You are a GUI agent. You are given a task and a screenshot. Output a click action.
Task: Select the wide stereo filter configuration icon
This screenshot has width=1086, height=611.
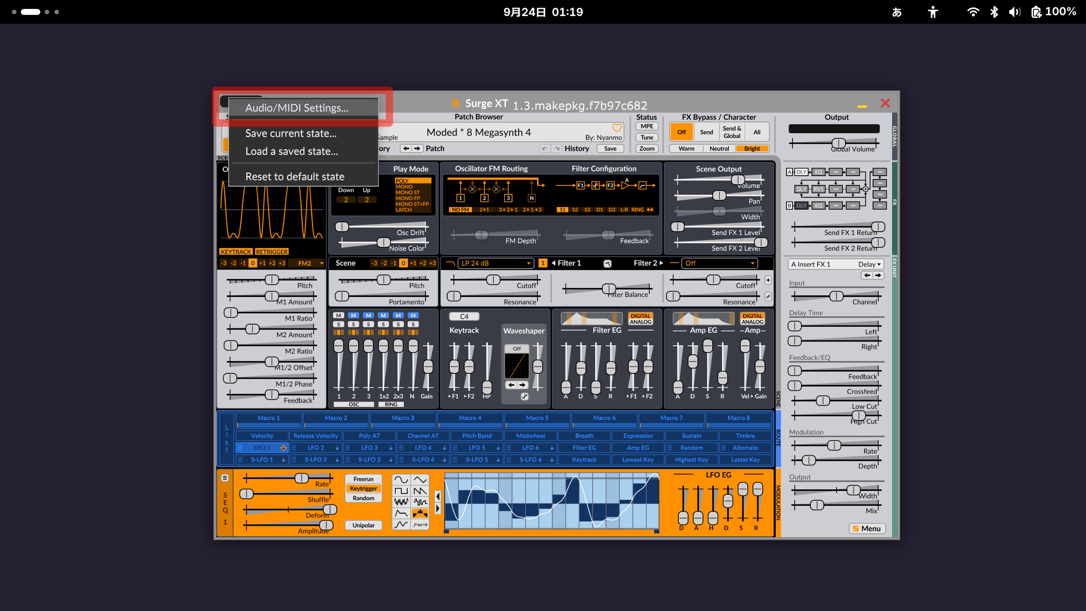(x=650, y=210)
